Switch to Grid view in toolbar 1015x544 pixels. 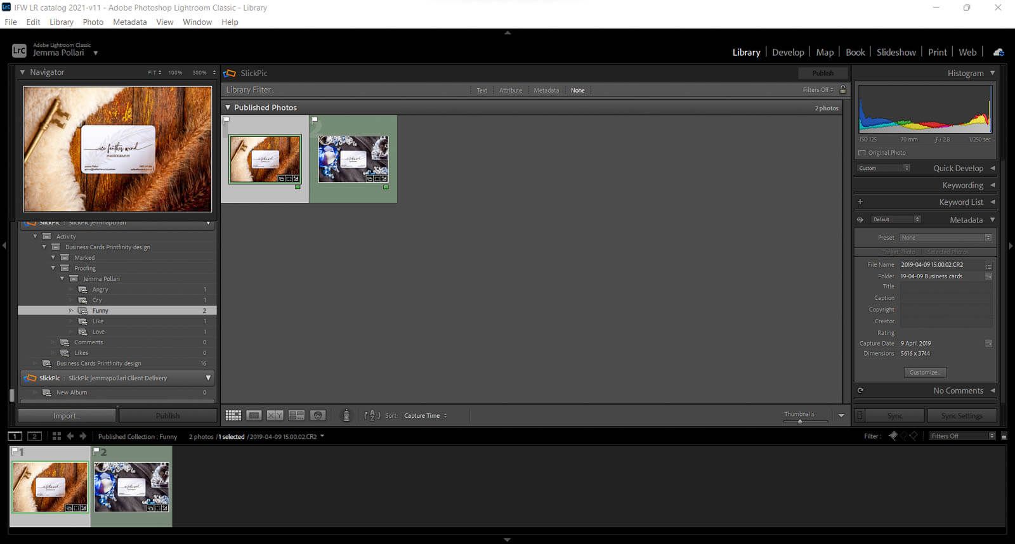point(233,415)
